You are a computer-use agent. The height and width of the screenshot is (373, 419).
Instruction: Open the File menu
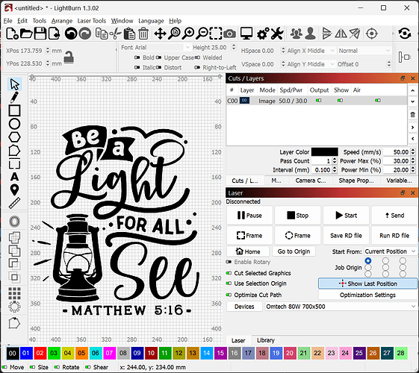tap(7, 21)
